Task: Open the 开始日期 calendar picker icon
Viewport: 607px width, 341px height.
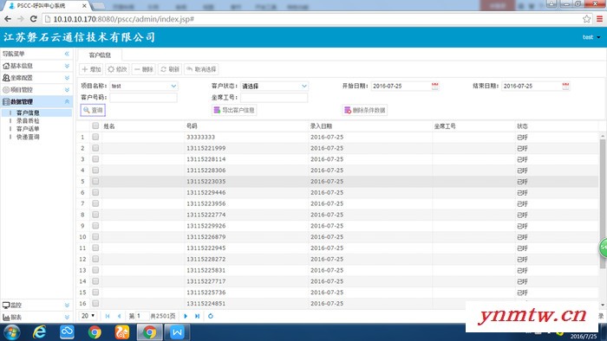Action: pos(435,86)
